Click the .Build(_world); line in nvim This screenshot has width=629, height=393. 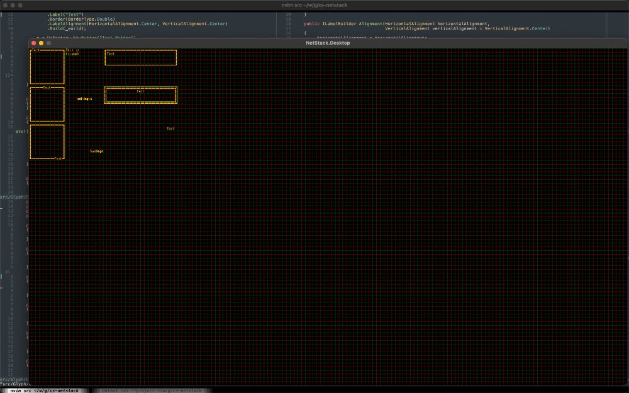(66, 28)
